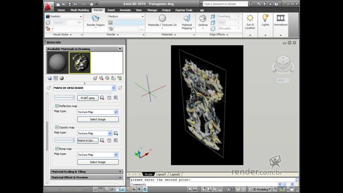Adjust the diffuse map slider beside ROBÔ.jpeg

click(64, 98)
